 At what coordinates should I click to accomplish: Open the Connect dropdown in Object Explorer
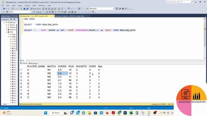5,19
